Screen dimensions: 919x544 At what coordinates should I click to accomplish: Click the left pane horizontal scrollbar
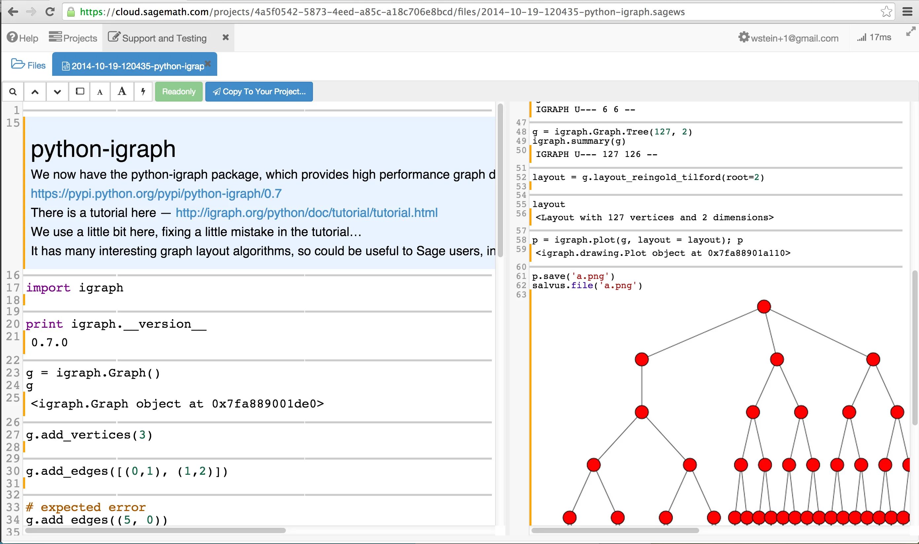155,530
